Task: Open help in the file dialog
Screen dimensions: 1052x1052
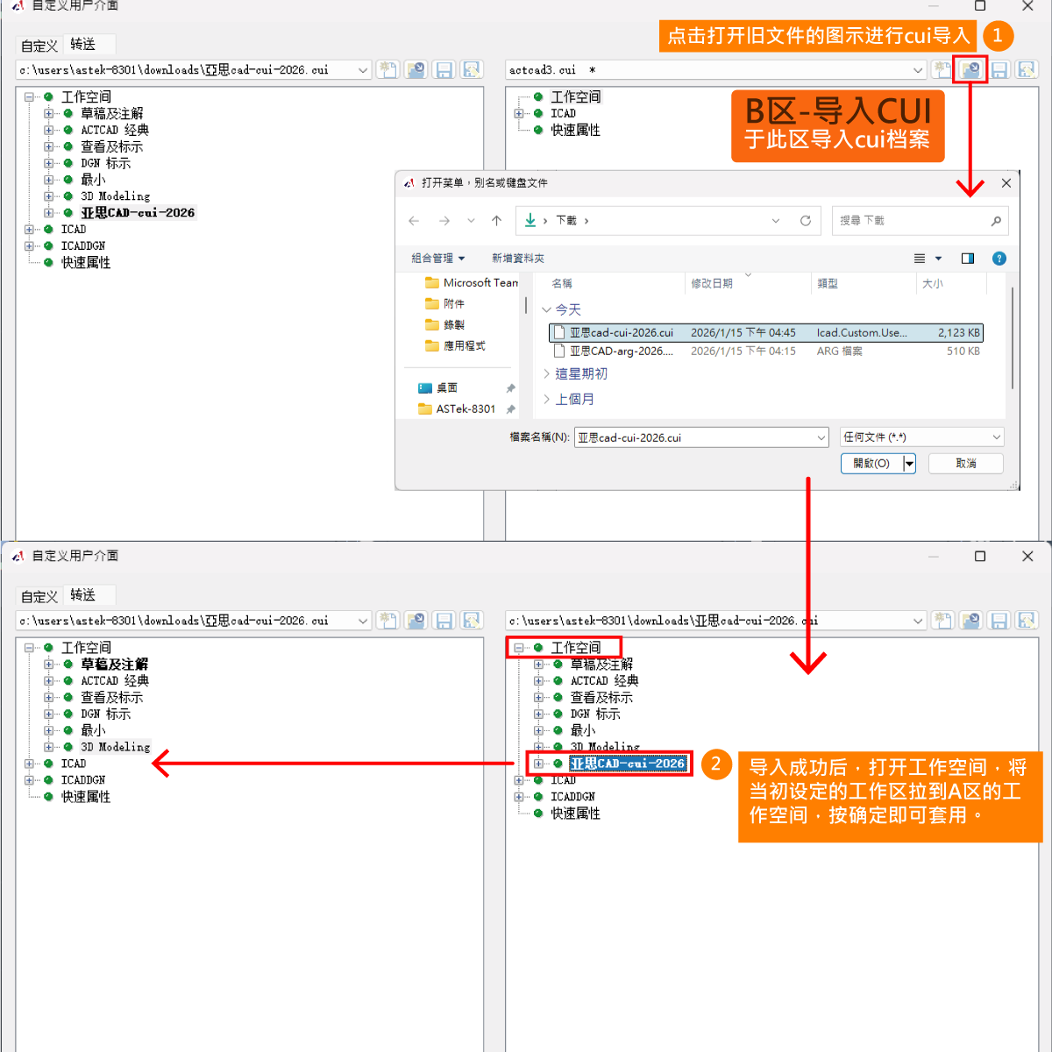Action: [999, 259]
